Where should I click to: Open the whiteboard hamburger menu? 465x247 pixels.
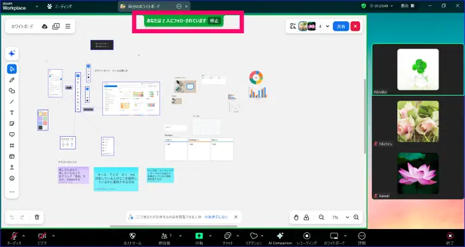[68, 27]
